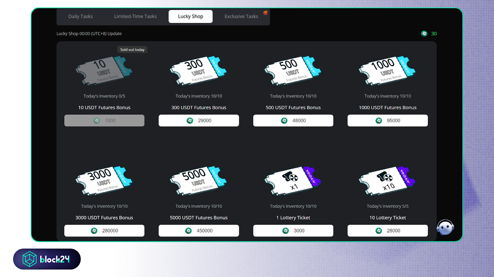The height and width of the screenshot is (277, 494).
Task: Click the 1 Lottery Ticket title
Action: point(293,218)
